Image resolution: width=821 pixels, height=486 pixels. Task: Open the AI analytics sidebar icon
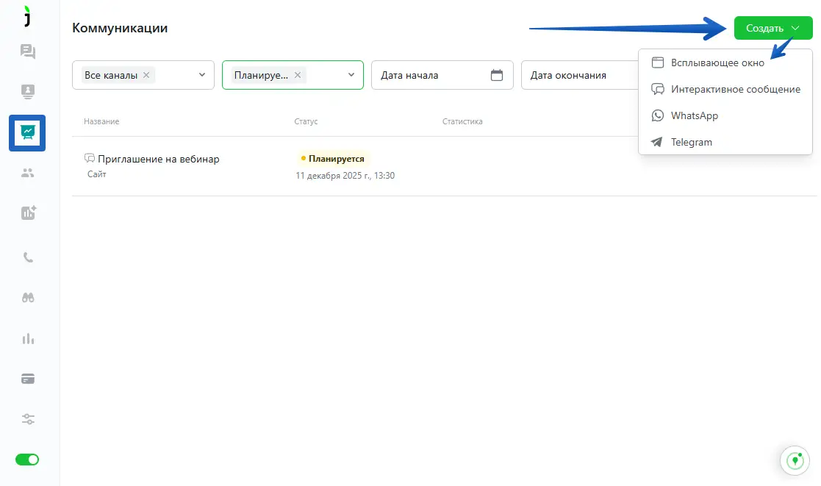28,213
